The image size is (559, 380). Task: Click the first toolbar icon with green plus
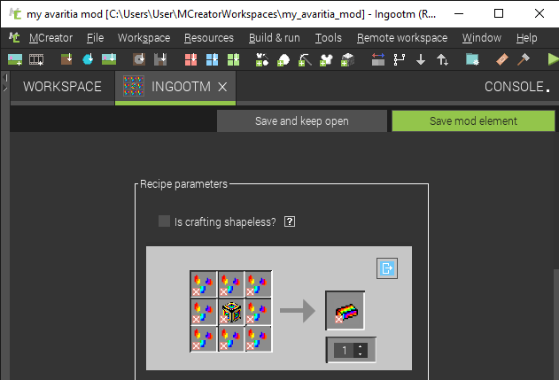[15, 59]
